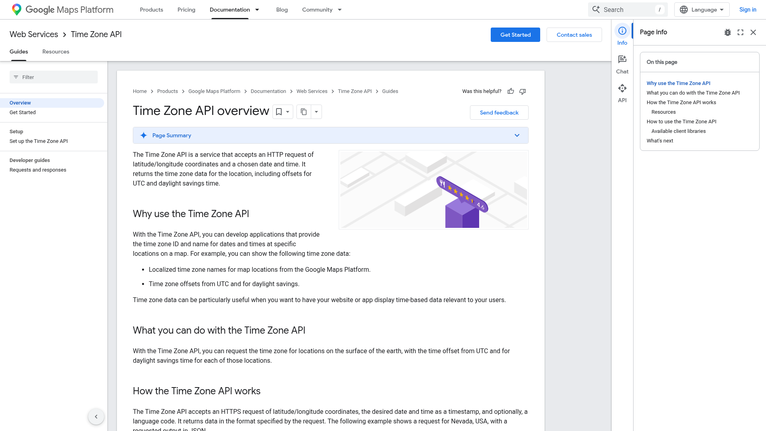Click Web Services in breadcrumb trail

[312, 91]
